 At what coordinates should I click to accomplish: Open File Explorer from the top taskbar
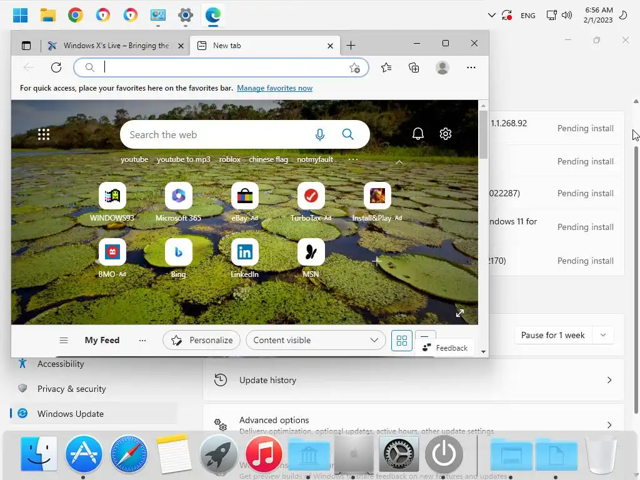click(x=47, y=16)
